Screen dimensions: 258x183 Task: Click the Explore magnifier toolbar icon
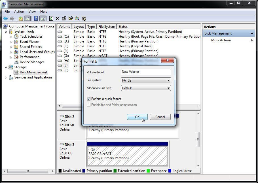[77, 18]
